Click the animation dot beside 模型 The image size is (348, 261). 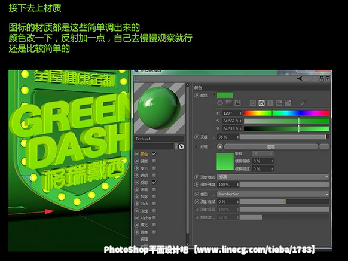coord(197,194)
